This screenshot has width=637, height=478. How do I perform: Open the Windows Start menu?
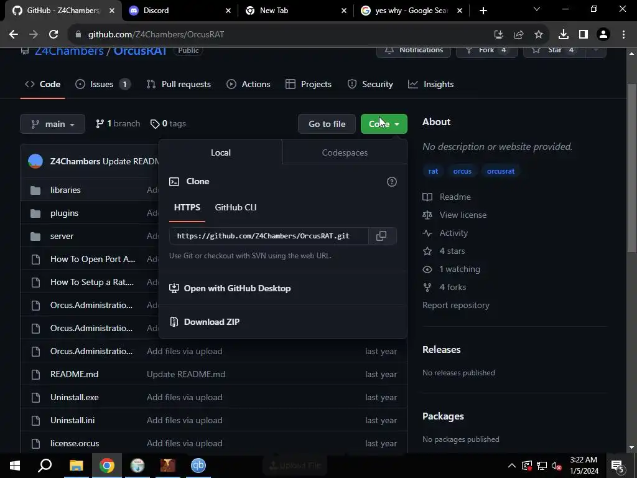tap(15, 466)
